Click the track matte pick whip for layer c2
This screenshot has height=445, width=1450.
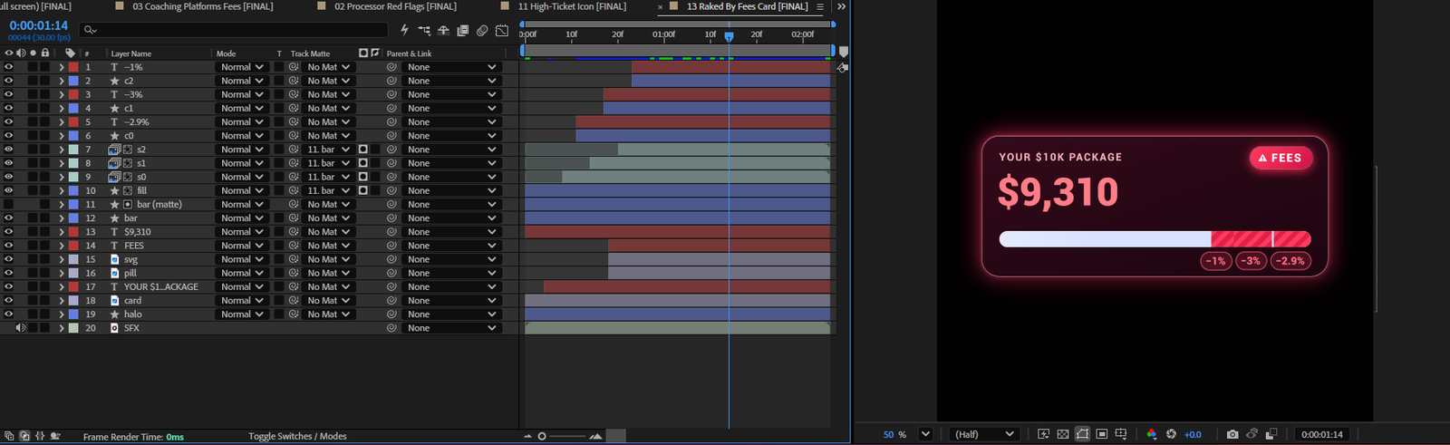(x=294, y=81)
